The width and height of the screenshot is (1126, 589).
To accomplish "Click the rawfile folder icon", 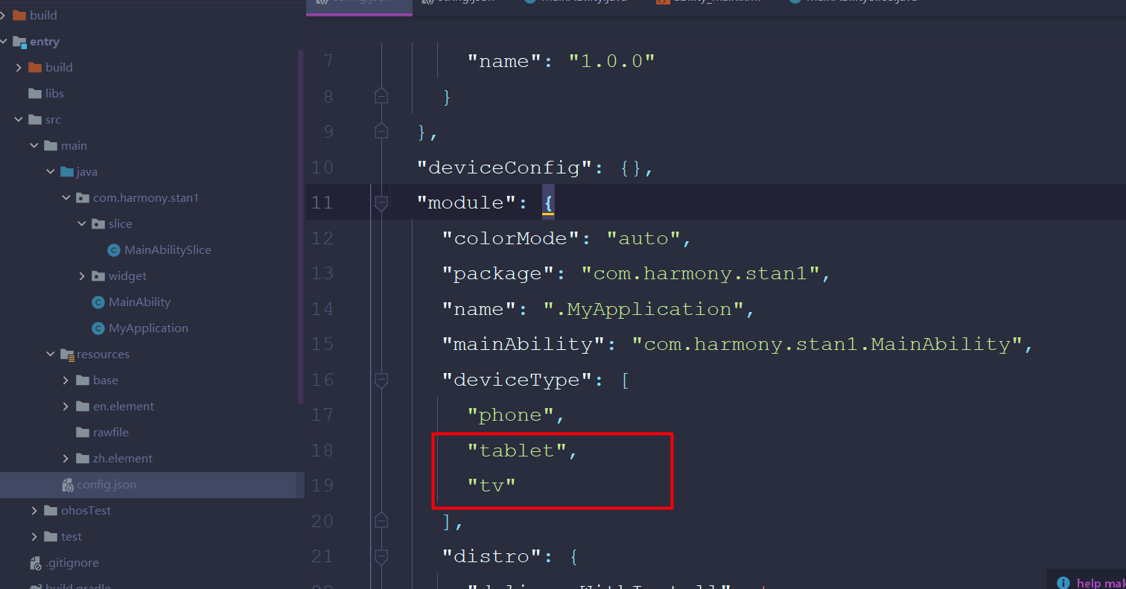I will (83, 432).
